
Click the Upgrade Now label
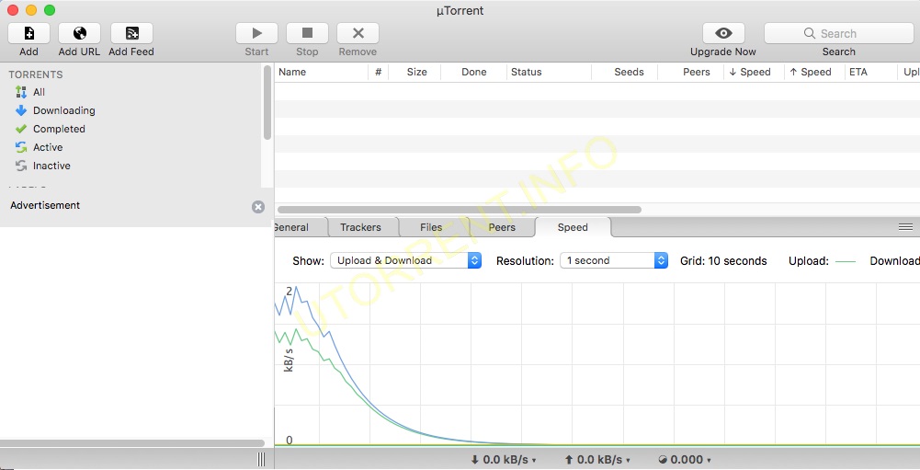[722, 52]
